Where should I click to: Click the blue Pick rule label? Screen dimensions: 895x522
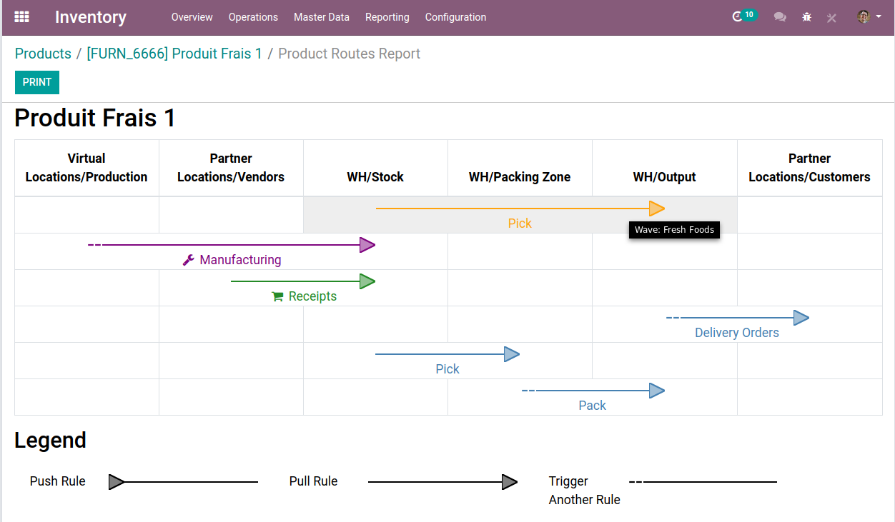click(447, 369)
